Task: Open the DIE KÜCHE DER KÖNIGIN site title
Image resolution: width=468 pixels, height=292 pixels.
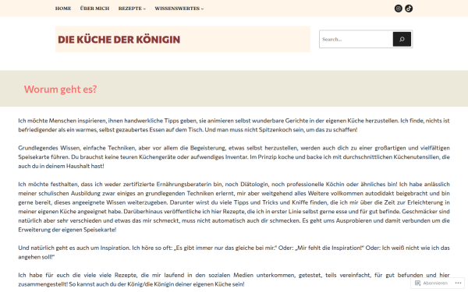Action: pyautogui.click(x=119, y=40)
